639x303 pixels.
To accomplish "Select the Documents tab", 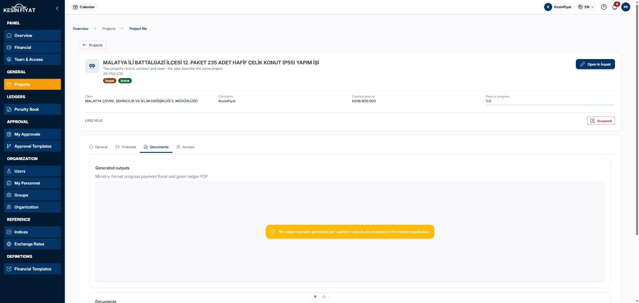I will pyautogui.click(x=156, y=147).
